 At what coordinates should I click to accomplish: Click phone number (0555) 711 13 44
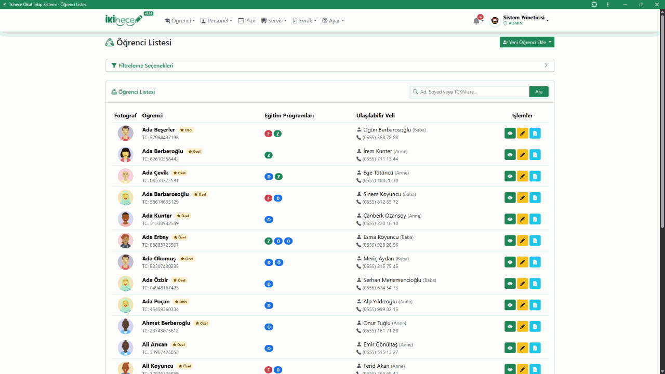(380, 159)
